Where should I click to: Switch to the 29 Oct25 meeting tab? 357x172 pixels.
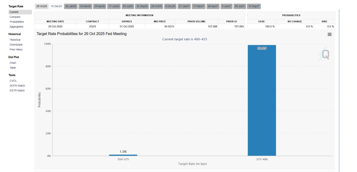(x=42, y=6)
